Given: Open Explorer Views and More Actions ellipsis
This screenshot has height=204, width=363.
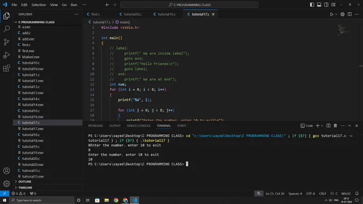Looking at the screenshot, I should (x=76, y=14).
